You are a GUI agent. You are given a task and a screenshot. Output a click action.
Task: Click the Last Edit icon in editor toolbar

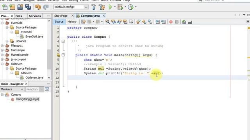(83, 22)
